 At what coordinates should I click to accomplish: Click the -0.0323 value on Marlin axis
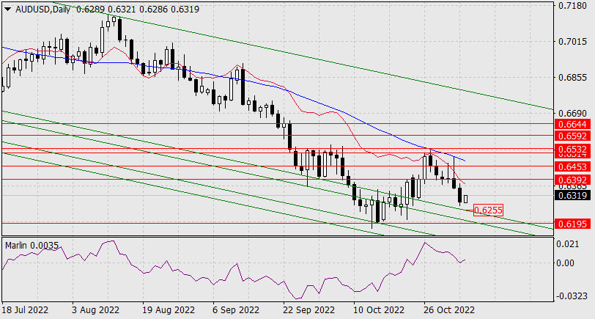pos(572,296)
